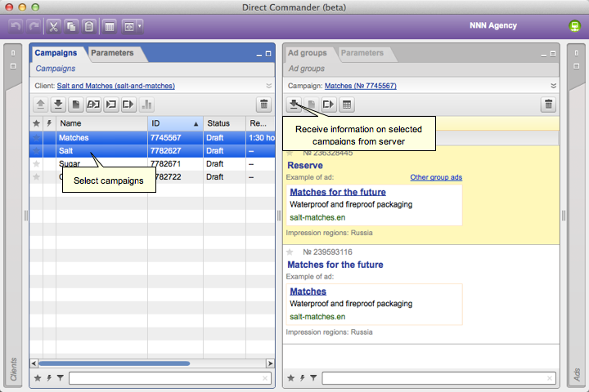This screenshot has height=392, width=589.
Task: Switch to the Ad groups tab
Action: click(308, 53)
